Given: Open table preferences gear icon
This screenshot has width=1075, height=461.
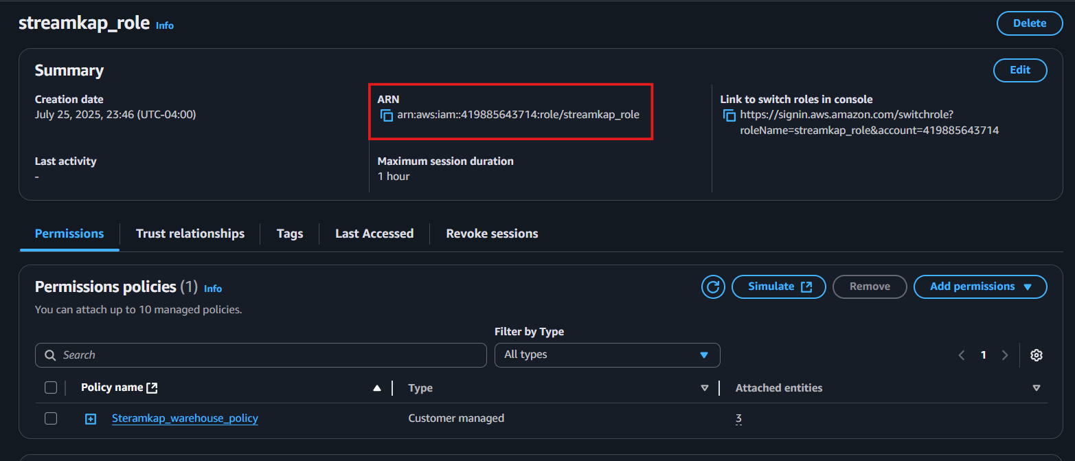Looking at the screenshot, I should [1037, 355].
